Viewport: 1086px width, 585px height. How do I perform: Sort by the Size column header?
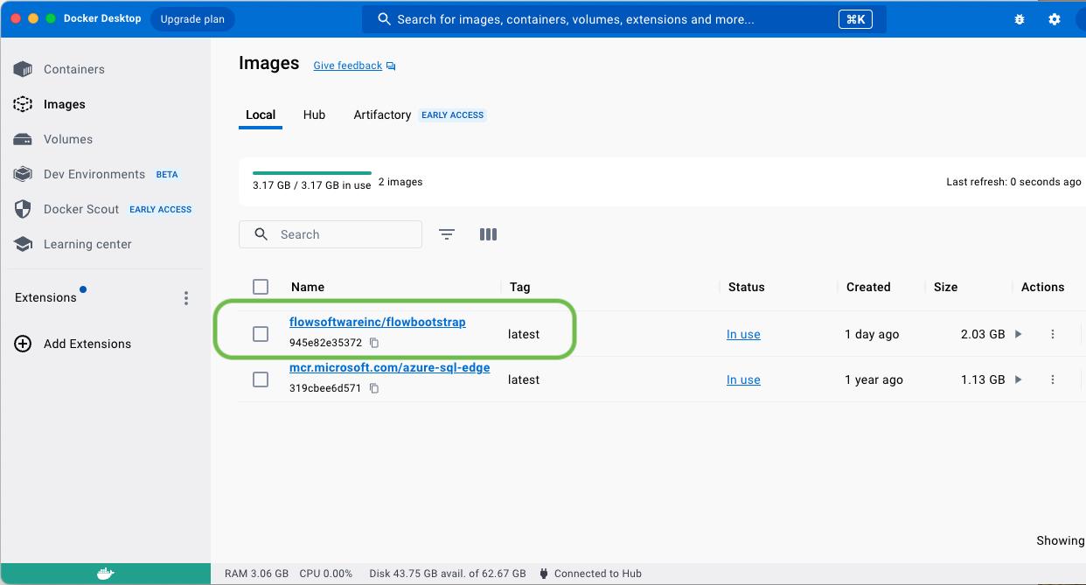[x=945, y=287]
